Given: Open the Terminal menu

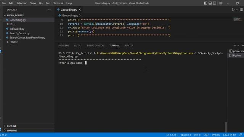Looking at the screenshot, I should [x=58, y=3].
